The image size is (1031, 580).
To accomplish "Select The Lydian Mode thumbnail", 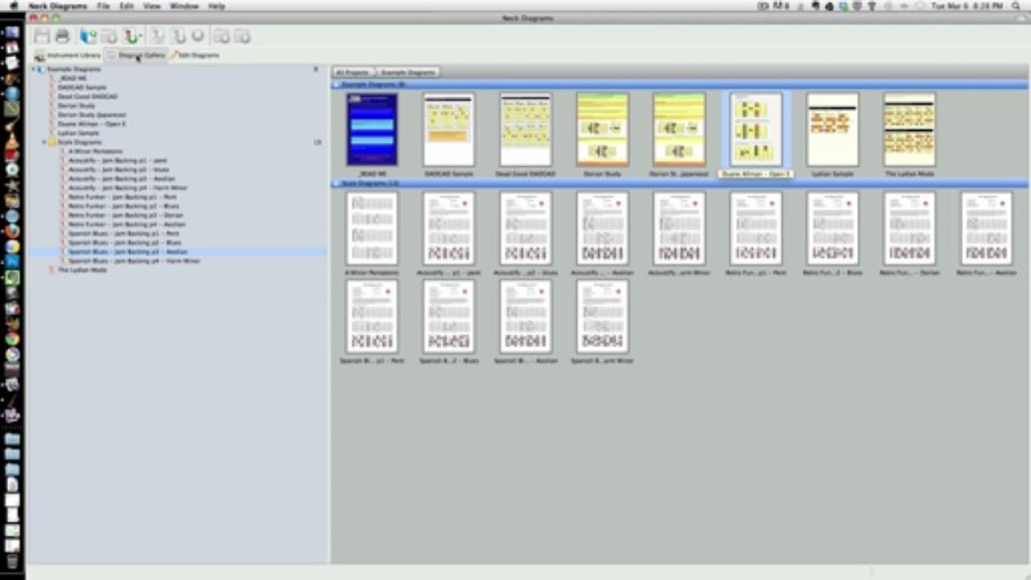I will (909, 130).
